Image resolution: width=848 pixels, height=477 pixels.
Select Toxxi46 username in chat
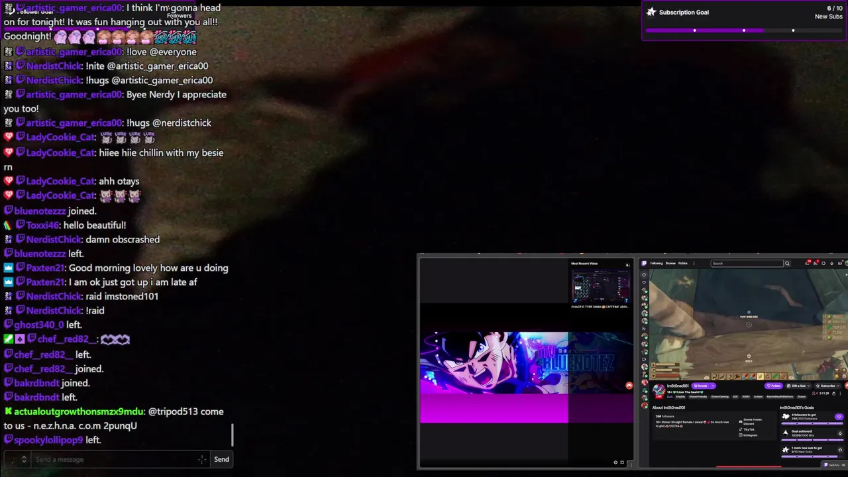tap(42, 225)
